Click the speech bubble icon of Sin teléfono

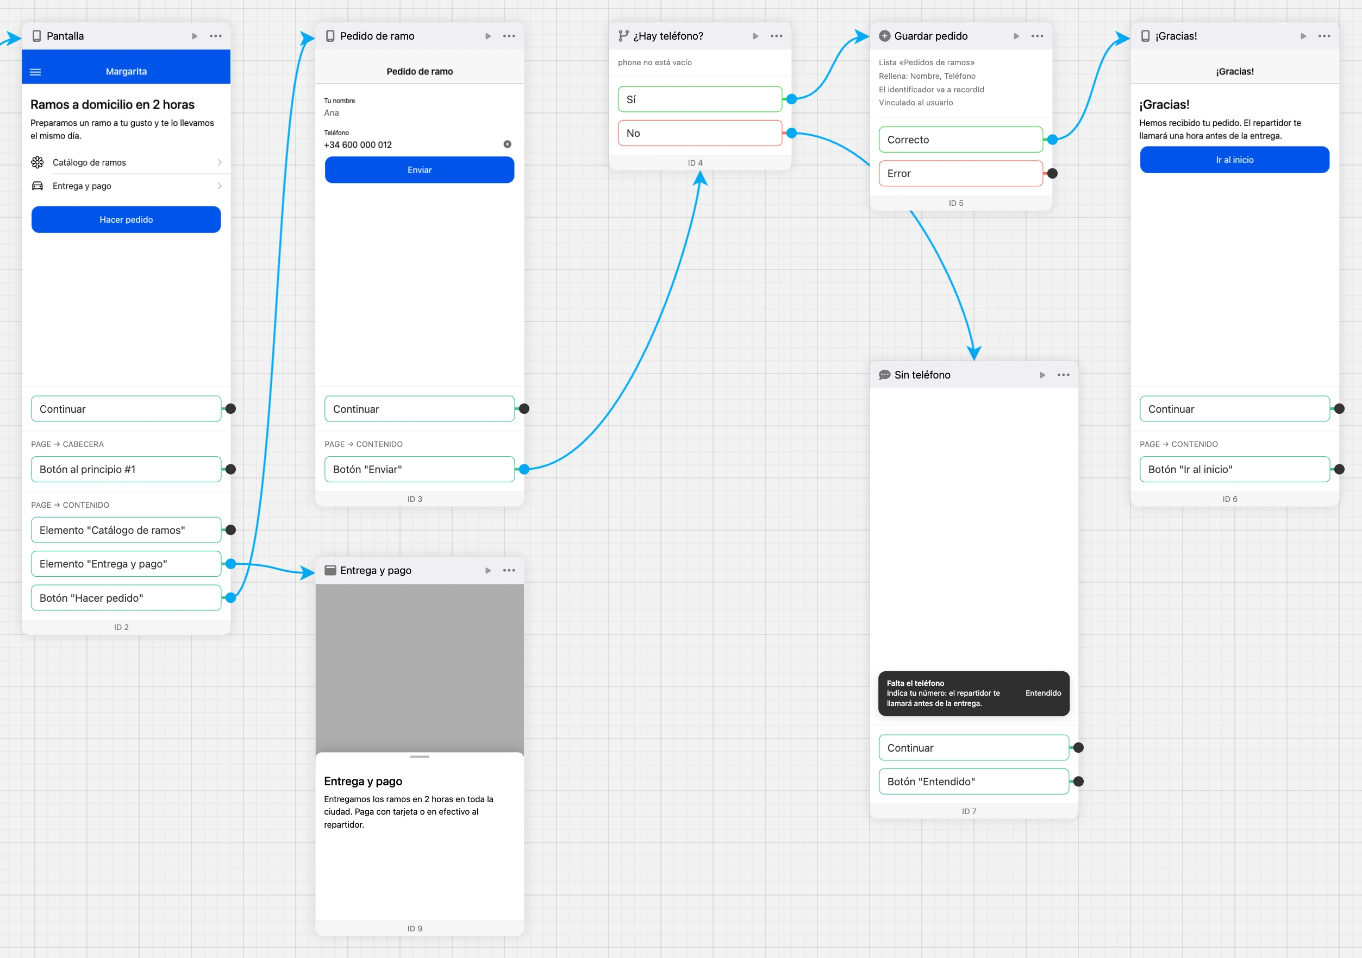(884, 375)
